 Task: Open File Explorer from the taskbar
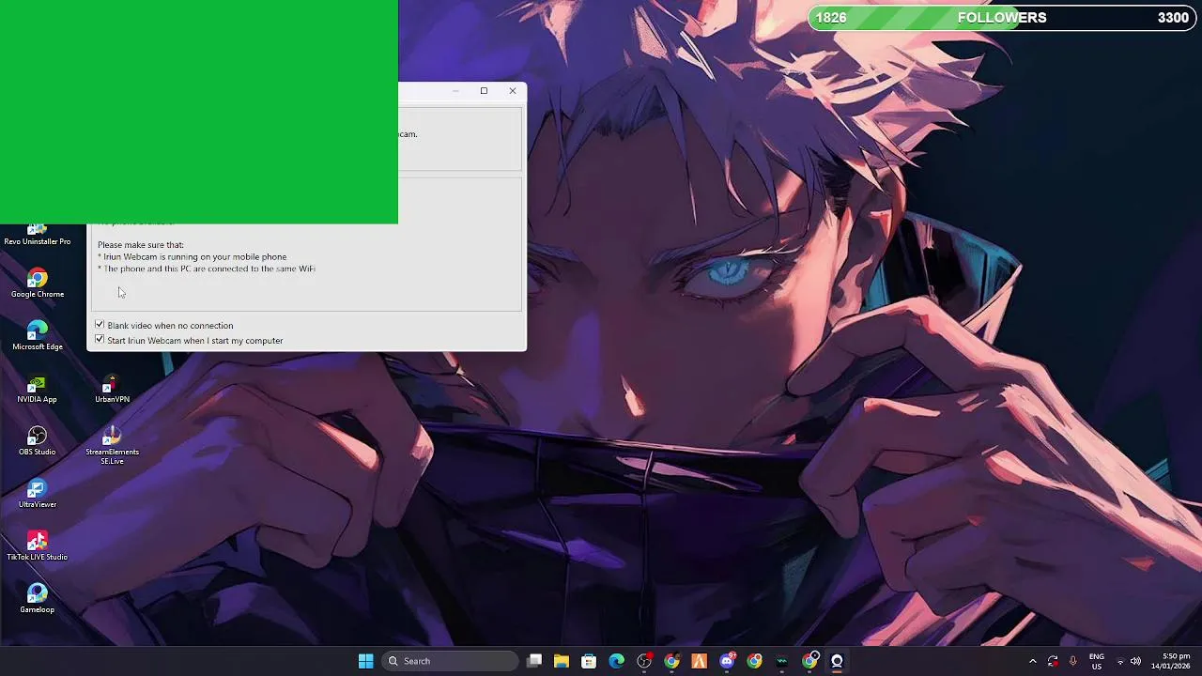click(561, 661)
